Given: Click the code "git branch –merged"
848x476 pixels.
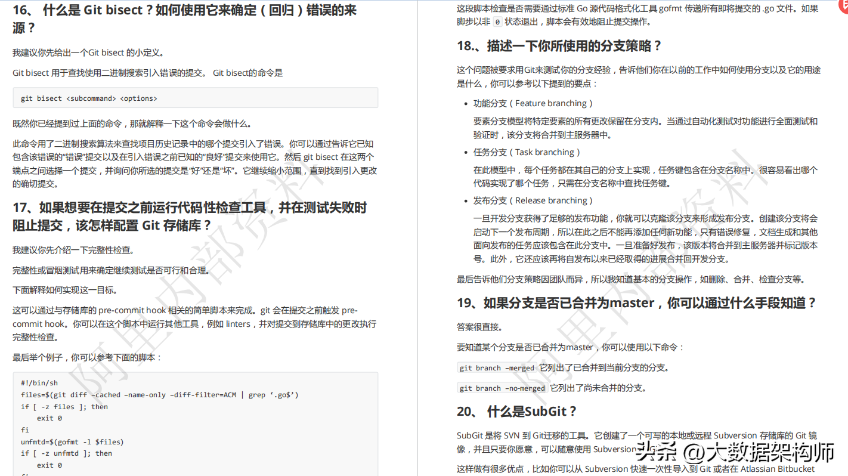Looking at the screenshot, I should point(497,368).
